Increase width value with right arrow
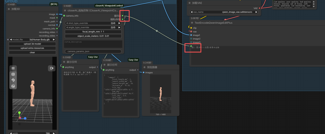The image size is (325, 134). coord(54,133)
